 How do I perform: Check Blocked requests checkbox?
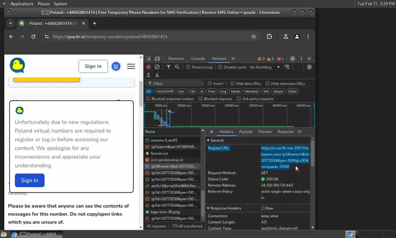pyautogui.click(x=200, y=99)
